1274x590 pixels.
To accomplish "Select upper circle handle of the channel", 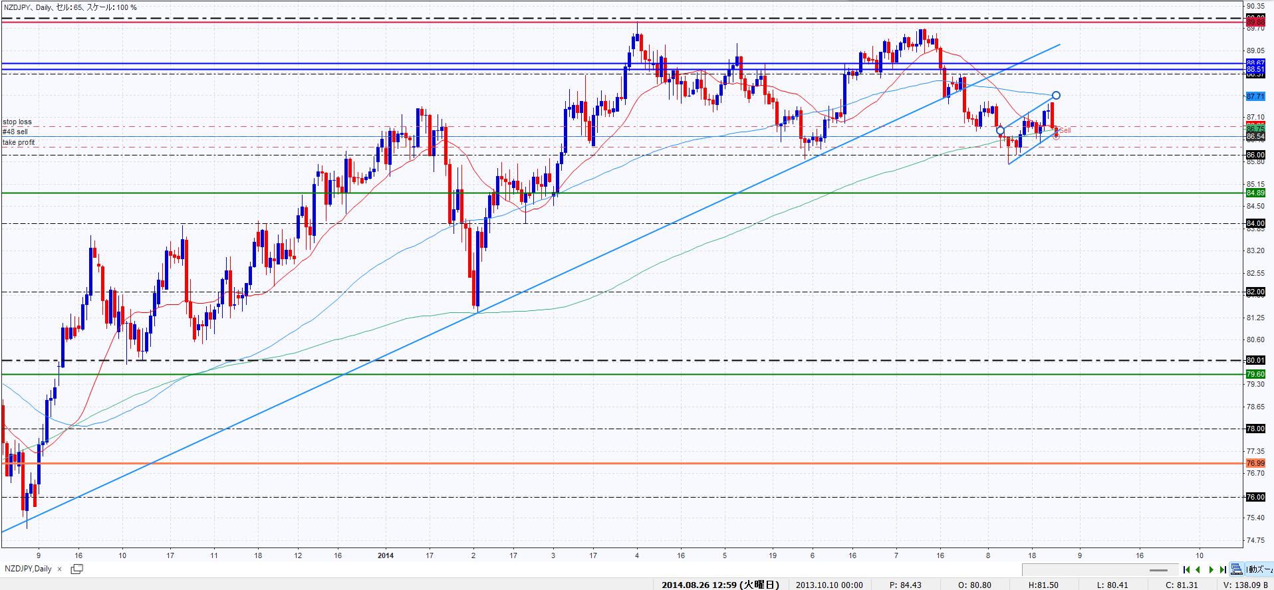I will click(x=1056, y=96).
